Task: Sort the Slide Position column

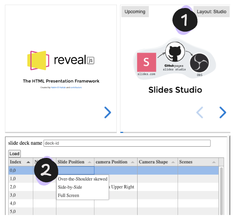Action: [90, 162]
